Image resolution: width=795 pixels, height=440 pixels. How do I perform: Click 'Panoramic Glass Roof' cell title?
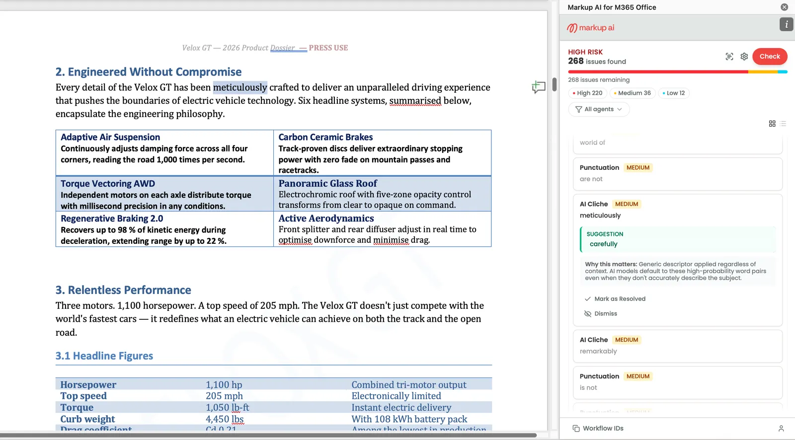[327, 184]
